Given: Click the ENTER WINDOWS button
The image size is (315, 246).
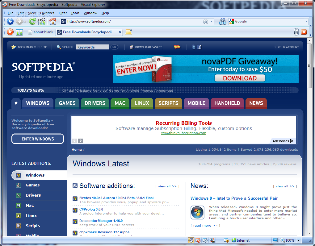Looking at the screenshot, I should click(38, 139).
